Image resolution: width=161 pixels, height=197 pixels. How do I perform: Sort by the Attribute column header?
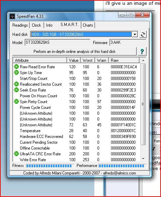point(40,60)
